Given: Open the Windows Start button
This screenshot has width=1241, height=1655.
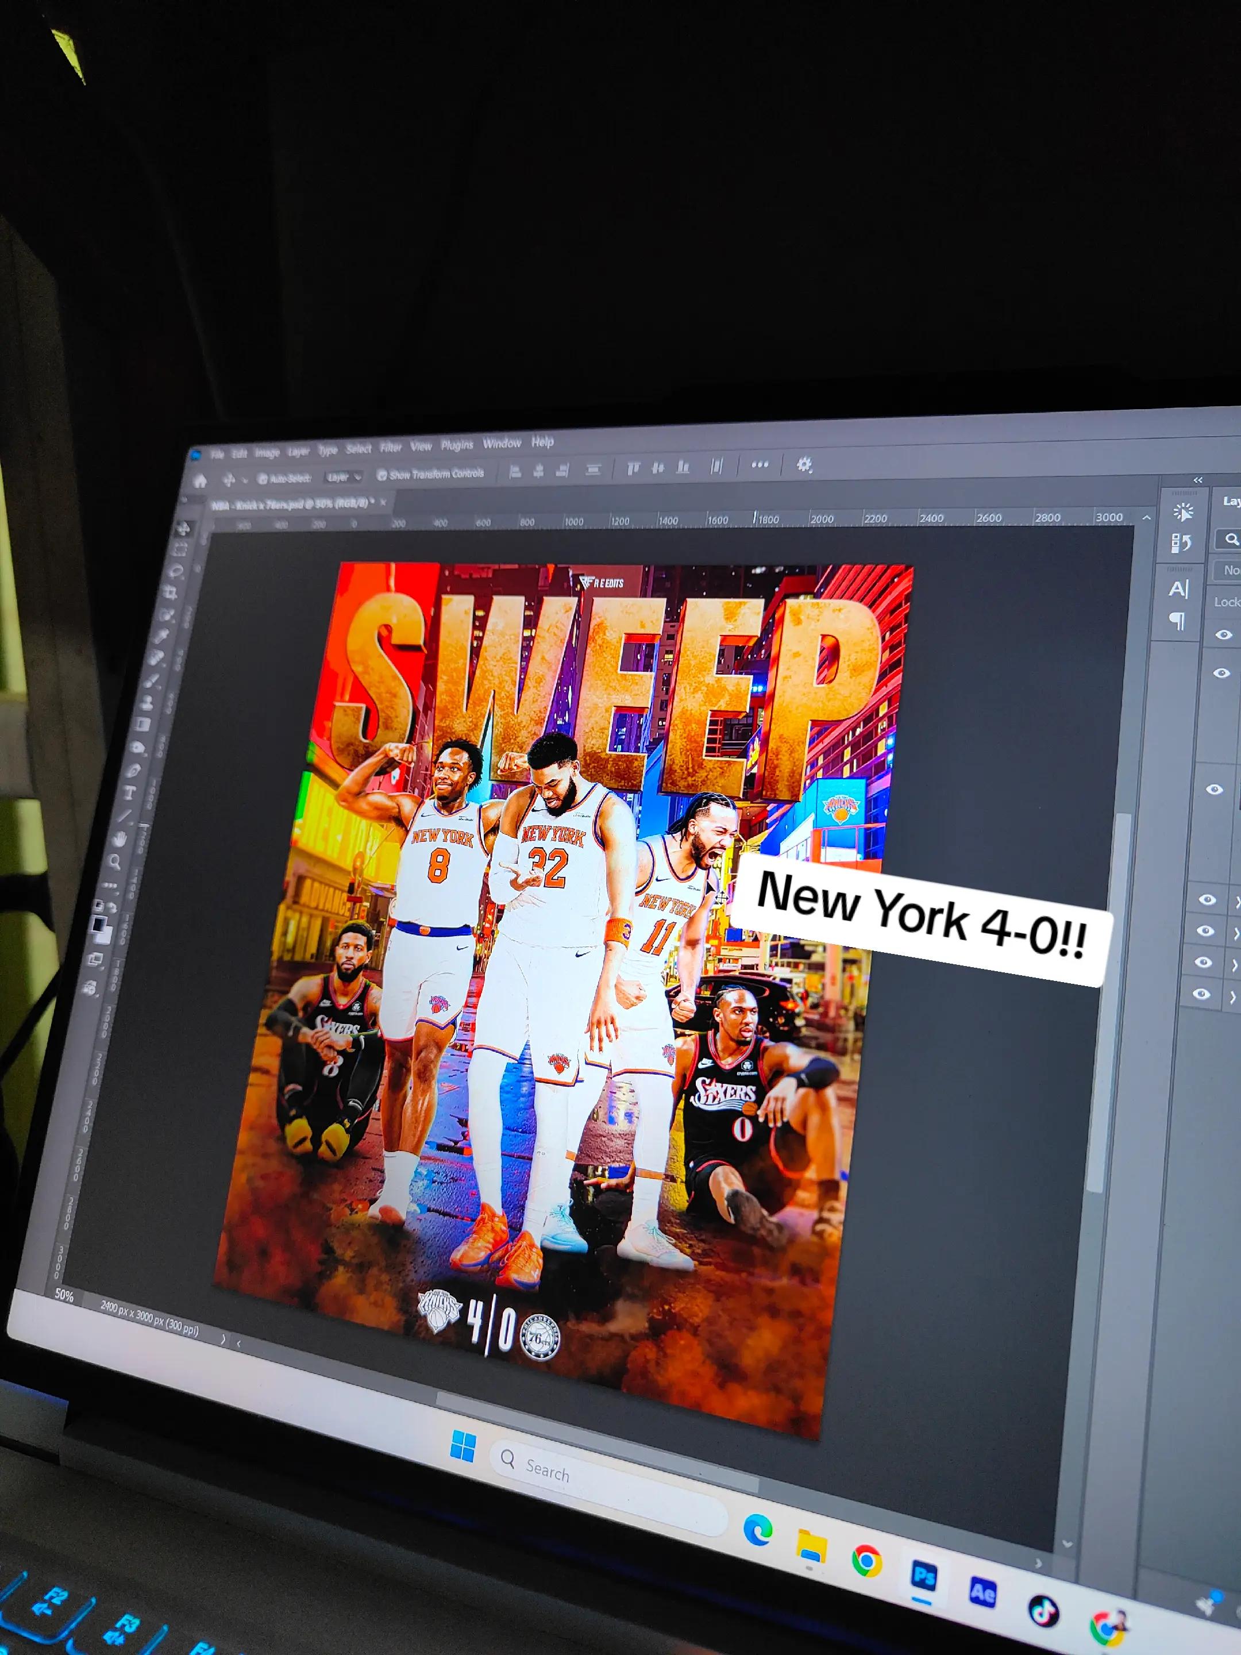Looking at the screenshot, I should tap(463, 1448).
